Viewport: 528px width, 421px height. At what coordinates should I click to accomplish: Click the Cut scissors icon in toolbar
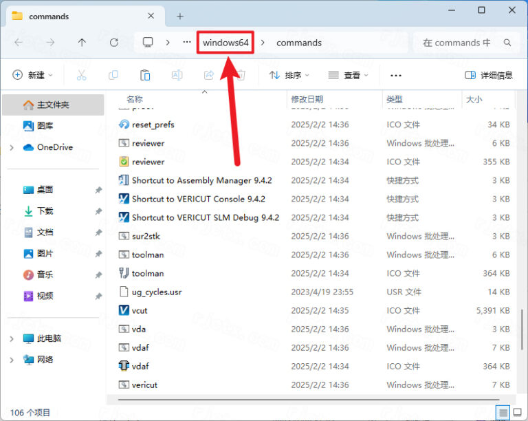pyautogui.click(x=81, y=75)
